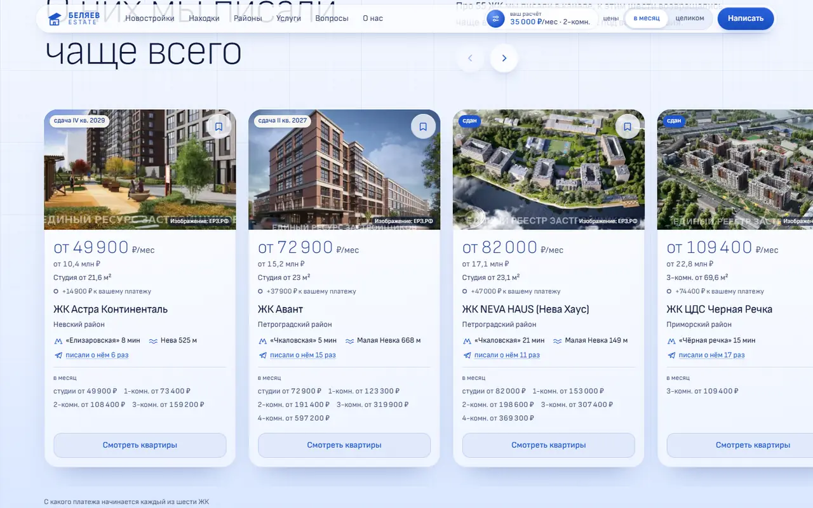Open the писали о нём 17 раз link
This screenshot has width=813, height=508.
click(x=711, y=355)
